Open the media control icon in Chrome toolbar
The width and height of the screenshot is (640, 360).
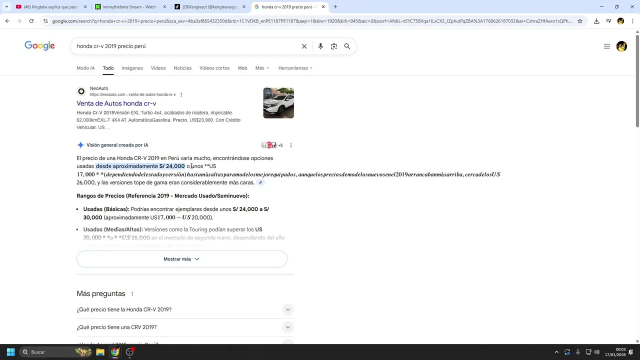[608, 21]
